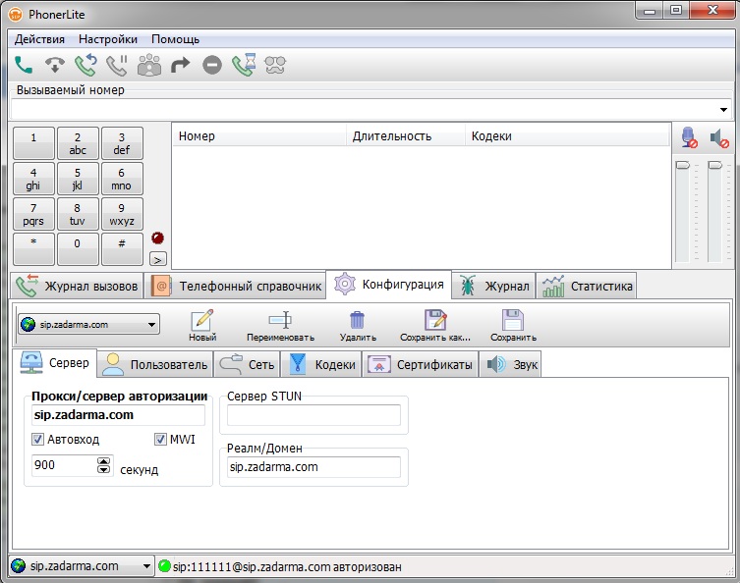Image resolution: width=740 pixels, height=583 pixels.
Task: Mute the speaker icon
Action: click(x=719, y=138)
